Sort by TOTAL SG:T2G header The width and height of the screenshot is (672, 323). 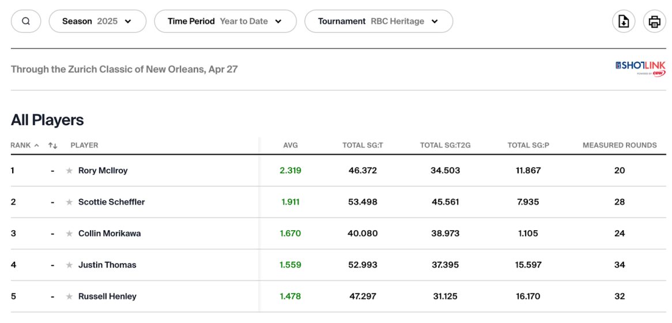coord(445,146)
